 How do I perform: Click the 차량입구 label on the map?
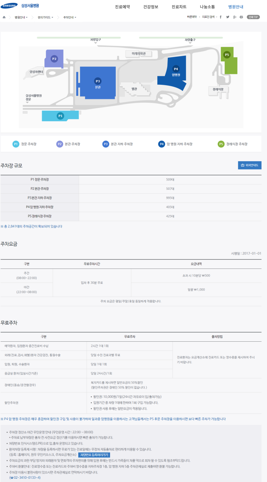pyautogui.click(x=96, y=39)
